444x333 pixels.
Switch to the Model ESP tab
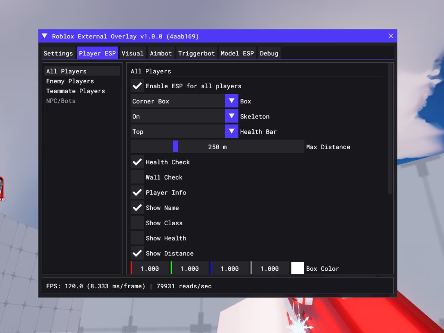coord(238,53)
